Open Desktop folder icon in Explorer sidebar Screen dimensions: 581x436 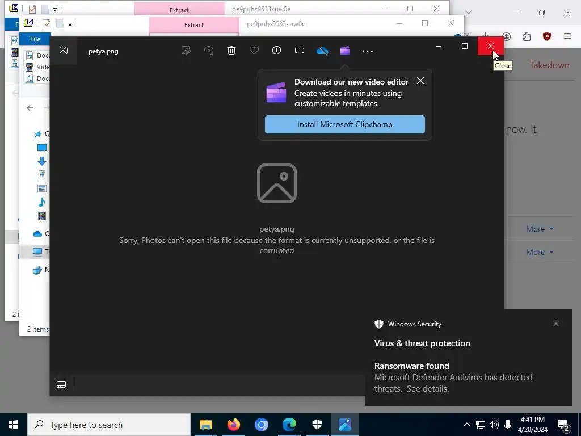(x=42, y=148)
